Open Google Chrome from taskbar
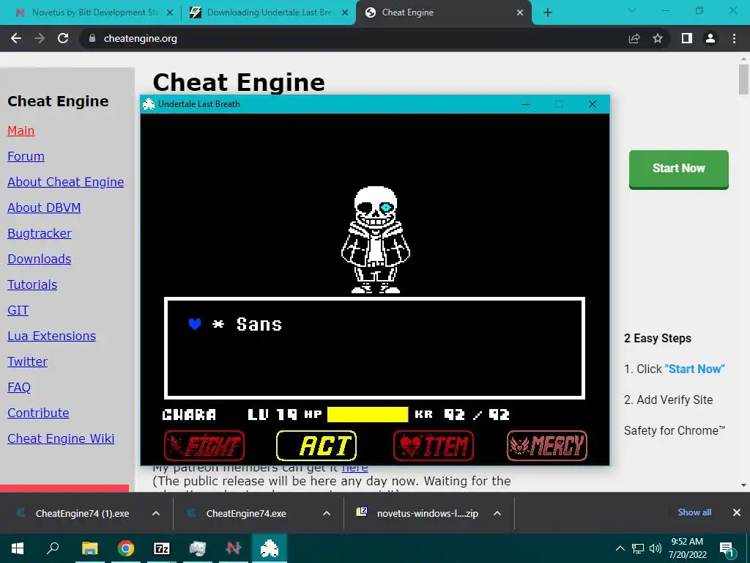The width and height of the screenshot is (750, 563). click(x=126, y=548)
